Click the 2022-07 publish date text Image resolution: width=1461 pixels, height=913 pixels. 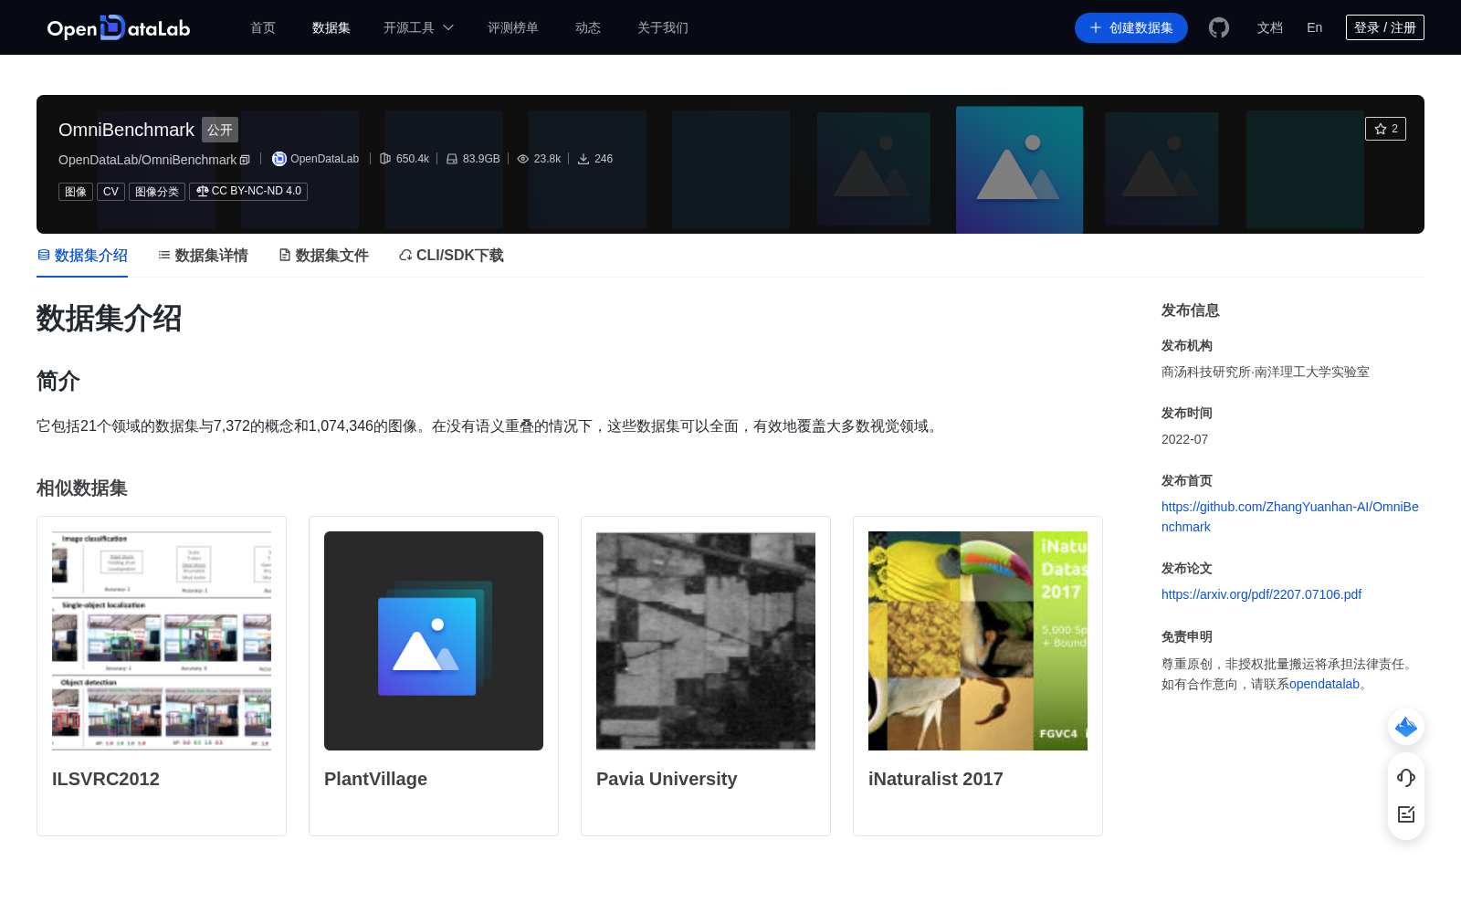pyautogui.click(x=1184, y=439)
